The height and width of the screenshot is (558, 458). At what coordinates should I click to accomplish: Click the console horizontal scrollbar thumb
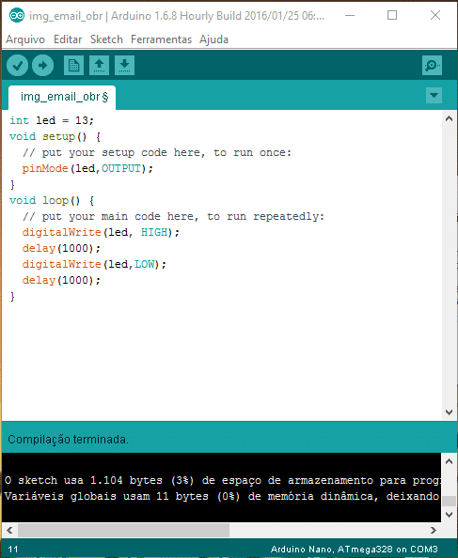123,530
